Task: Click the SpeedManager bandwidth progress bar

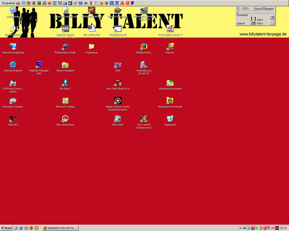Action: 255,12
